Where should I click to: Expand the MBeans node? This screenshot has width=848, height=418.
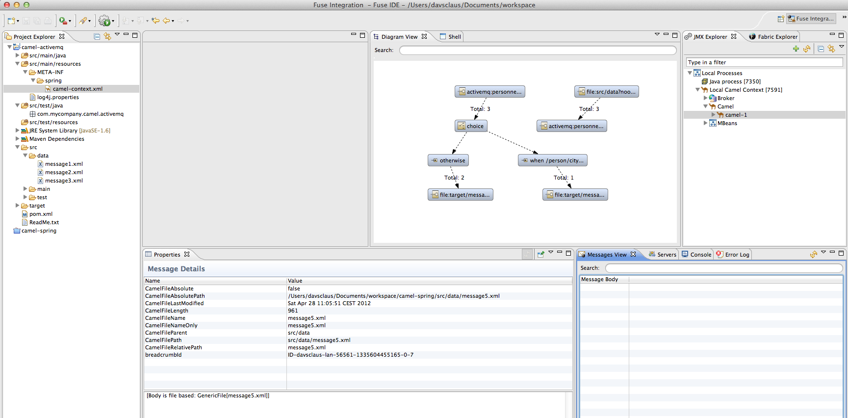tap(705, 123)
